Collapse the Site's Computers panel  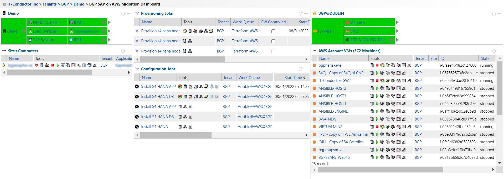pos(128,51)
